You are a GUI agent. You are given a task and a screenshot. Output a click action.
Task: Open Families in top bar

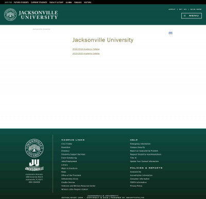[x=78, y=3]
